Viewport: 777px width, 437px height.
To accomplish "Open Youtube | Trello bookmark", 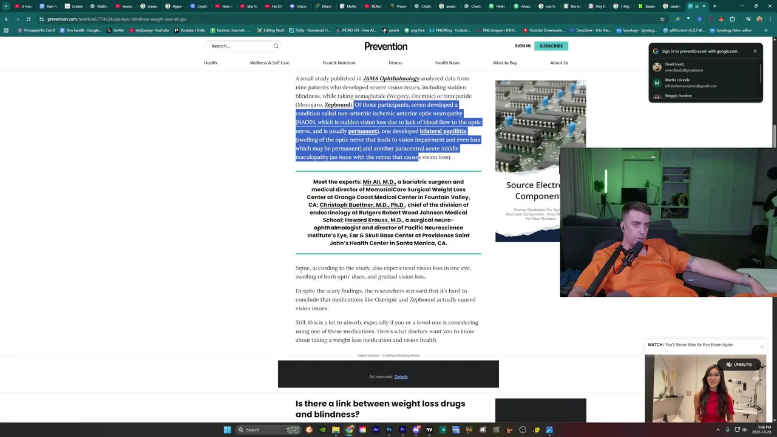I will (x=190, y=30).
